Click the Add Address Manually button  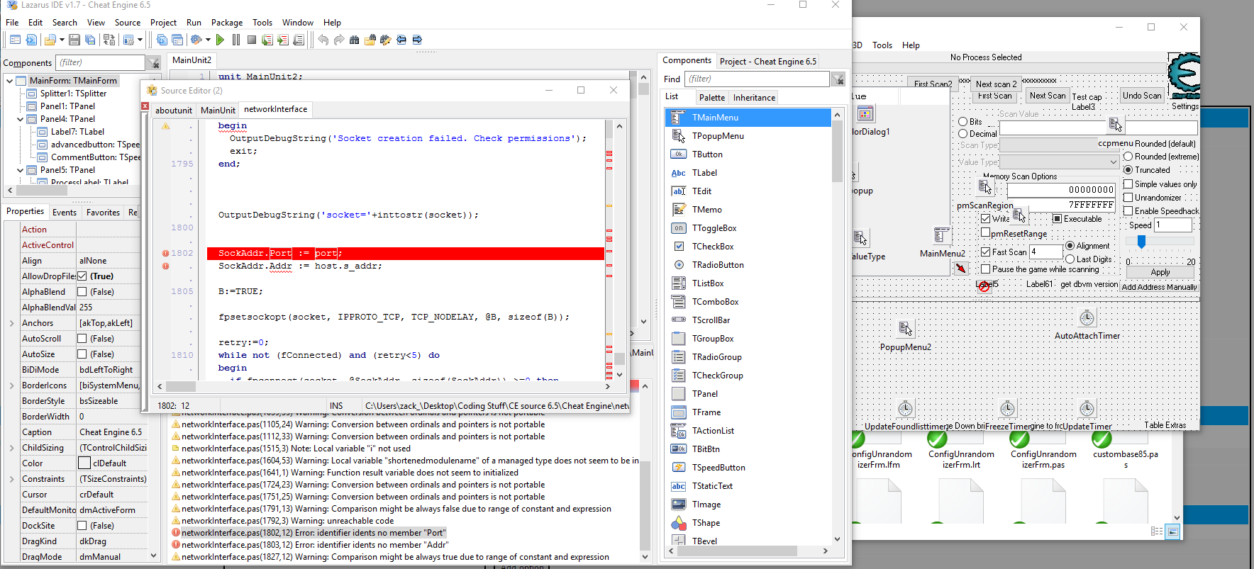[1159, 287]
